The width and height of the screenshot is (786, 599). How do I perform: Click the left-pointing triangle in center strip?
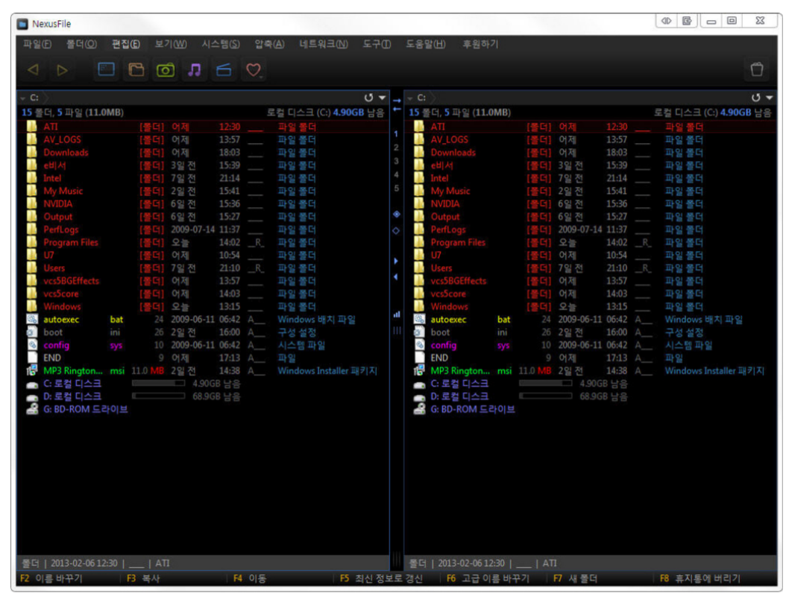(396, 276)
